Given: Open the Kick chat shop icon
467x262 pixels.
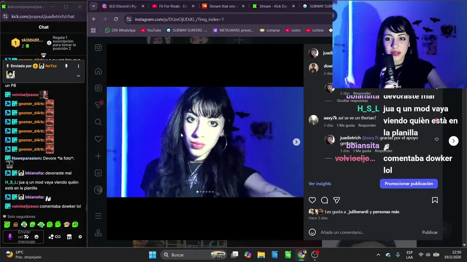Looking at the screenshot, I should pos(69,237).
